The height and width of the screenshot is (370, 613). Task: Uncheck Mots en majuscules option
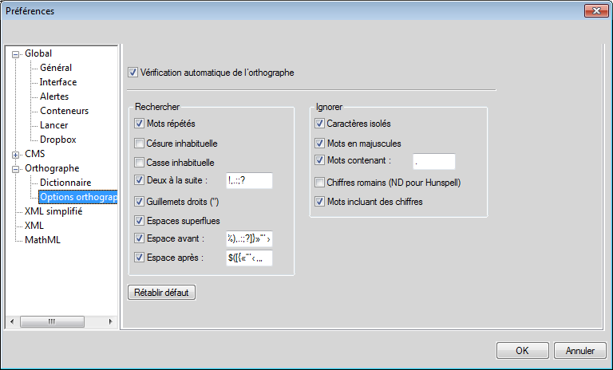coord(320,144)
